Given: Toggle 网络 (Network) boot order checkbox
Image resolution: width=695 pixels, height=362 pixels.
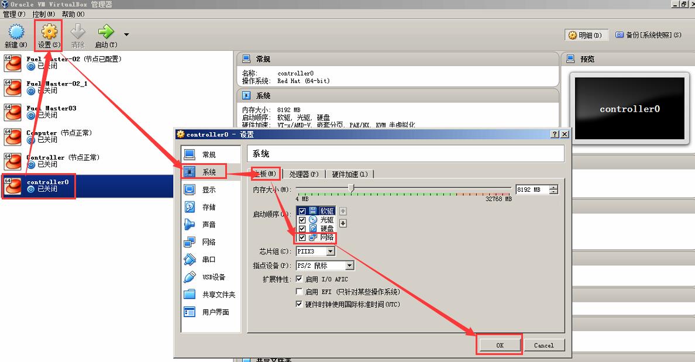Looking at the screenshot, I should tap(302, 237).
